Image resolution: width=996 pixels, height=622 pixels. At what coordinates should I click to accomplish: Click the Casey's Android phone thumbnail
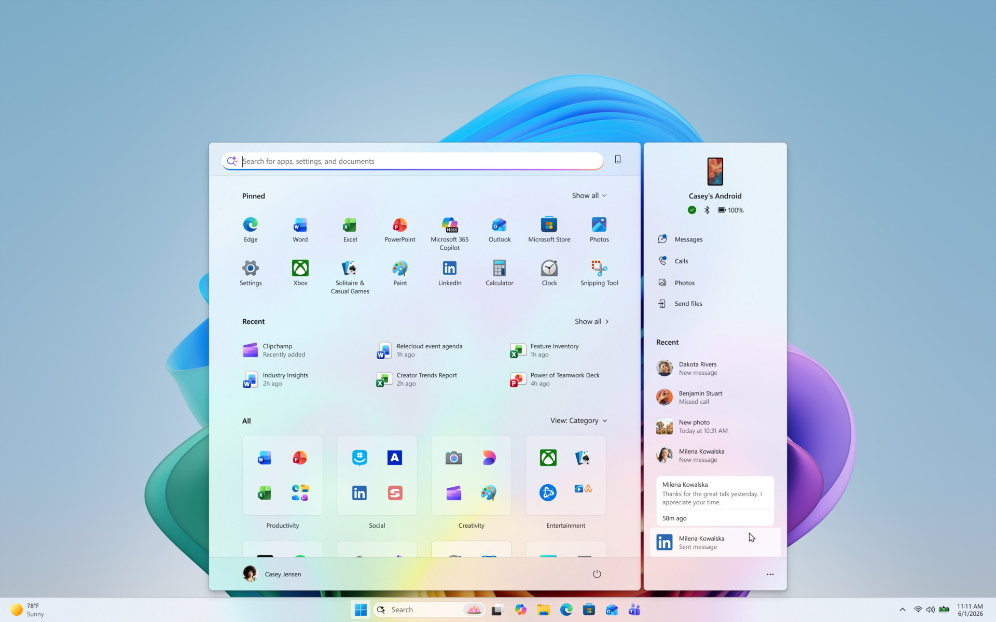(x=715, y=172)
